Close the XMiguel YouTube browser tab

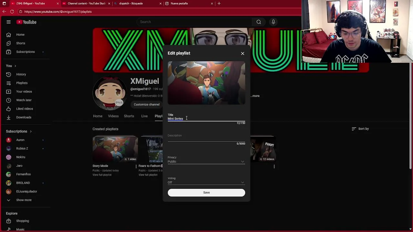[58, 3]
